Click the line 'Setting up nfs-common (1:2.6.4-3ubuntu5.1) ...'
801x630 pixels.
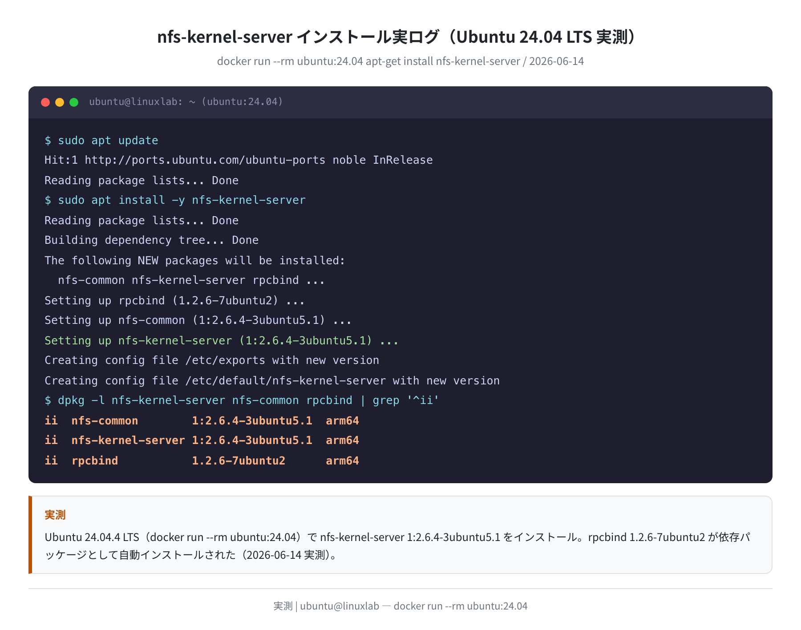[198, 320]
